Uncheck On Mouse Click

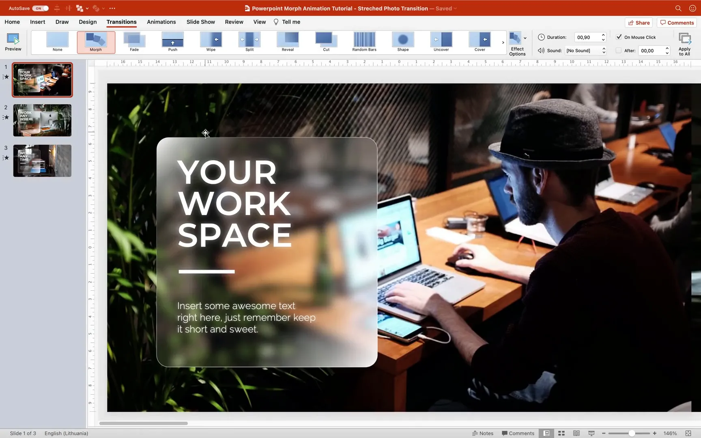coord(619,36)
